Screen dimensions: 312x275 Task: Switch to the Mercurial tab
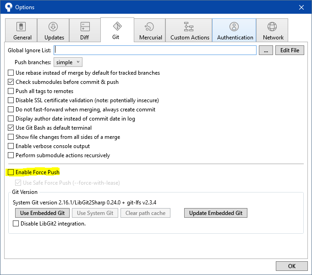pyautogui.click(x=150, y=30)
